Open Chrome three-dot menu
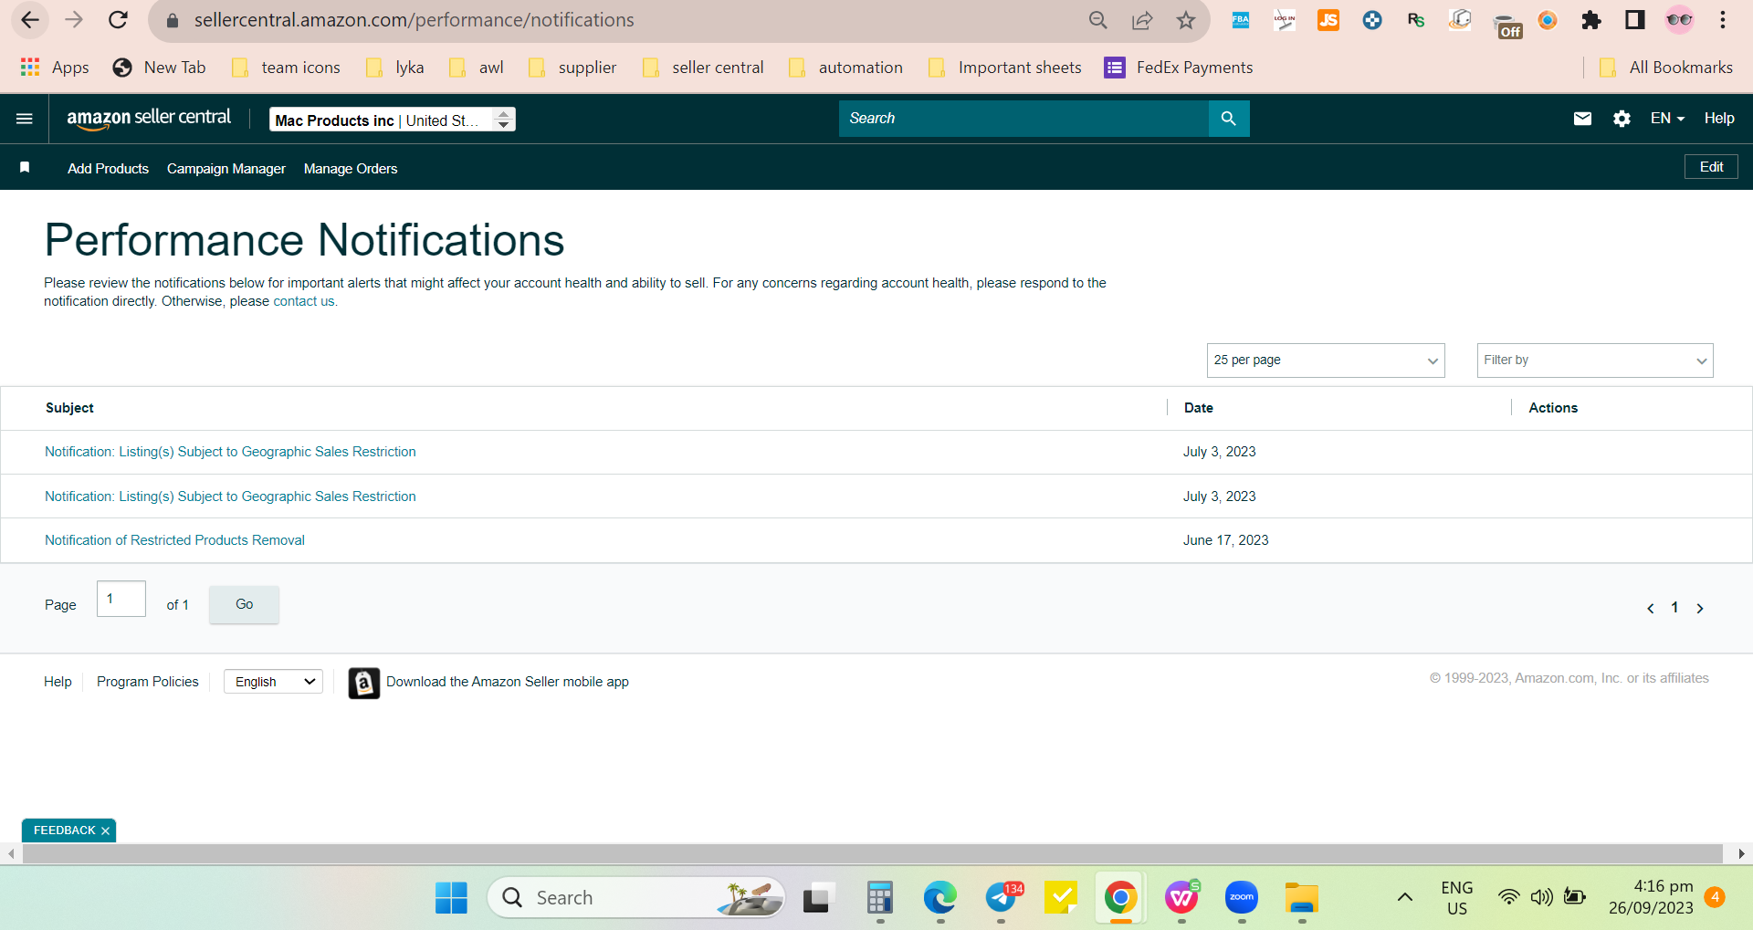 pos(1722,20)
